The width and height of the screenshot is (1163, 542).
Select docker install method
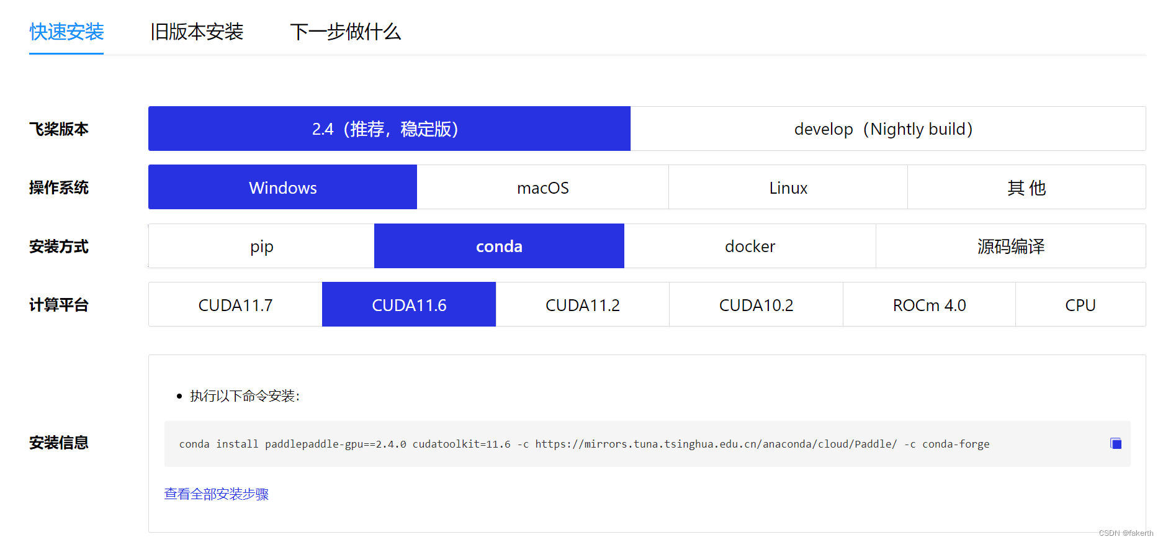coord(750,246)
